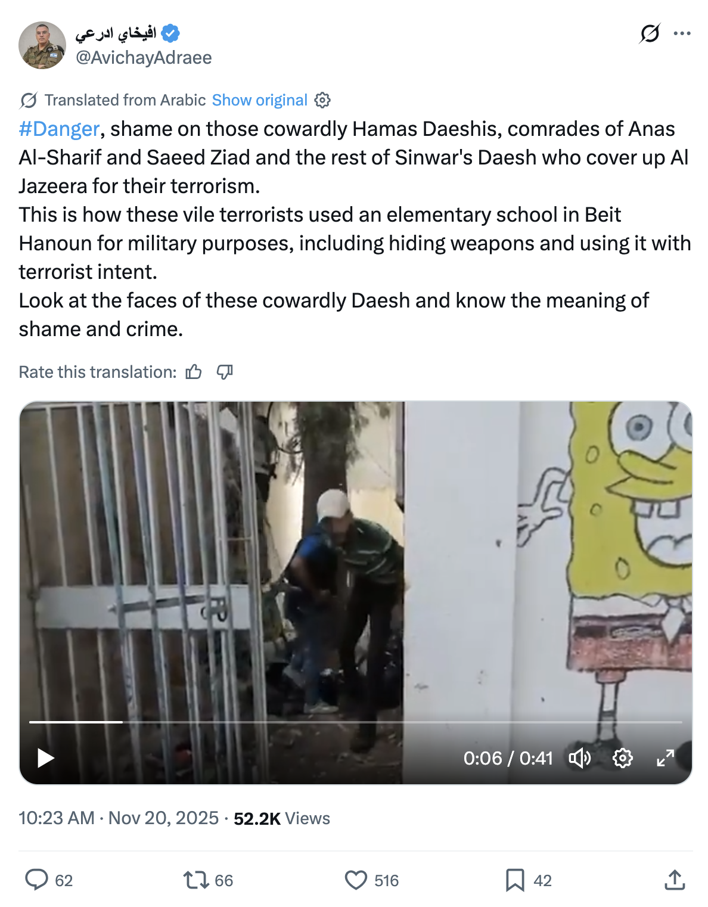This screenshot has height=907, width=708.
Task: Seek on the video progress bar
Action: coord(355,722)
